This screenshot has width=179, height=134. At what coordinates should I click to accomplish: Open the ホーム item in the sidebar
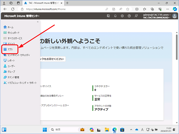(x=9, y=27)
